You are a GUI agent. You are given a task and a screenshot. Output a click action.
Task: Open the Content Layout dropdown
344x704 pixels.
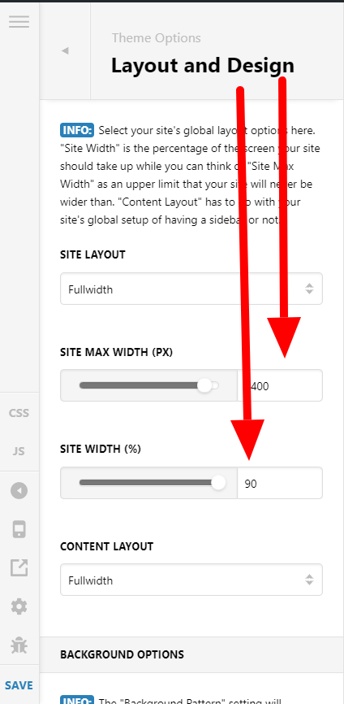coord(191,580)
